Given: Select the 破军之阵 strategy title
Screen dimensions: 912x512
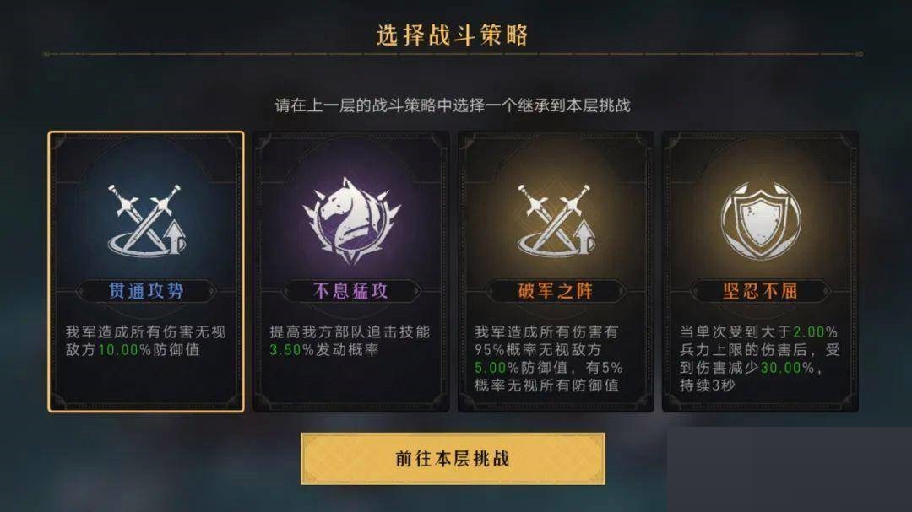Looking at the screenshot, I should pyautogui.click(x=556, y=290).
